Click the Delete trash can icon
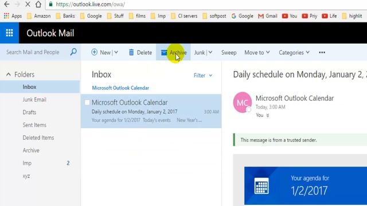This screenshot has height=206, width=367. coord(131,52)
